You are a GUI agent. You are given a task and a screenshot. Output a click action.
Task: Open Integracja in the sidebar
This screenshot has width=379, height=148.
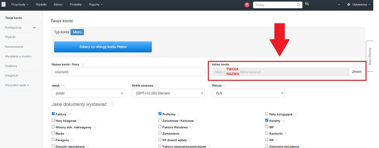point(12,75)
